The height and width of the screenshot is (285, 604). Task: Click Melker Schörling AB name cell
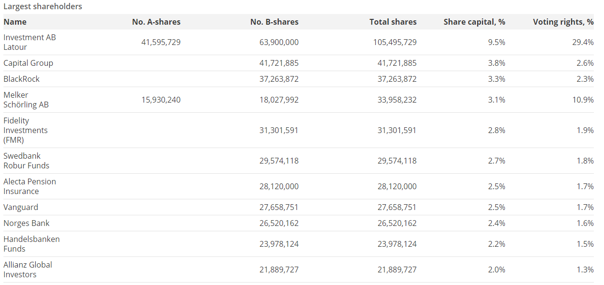pyautogui.click(x=26, y=100)
